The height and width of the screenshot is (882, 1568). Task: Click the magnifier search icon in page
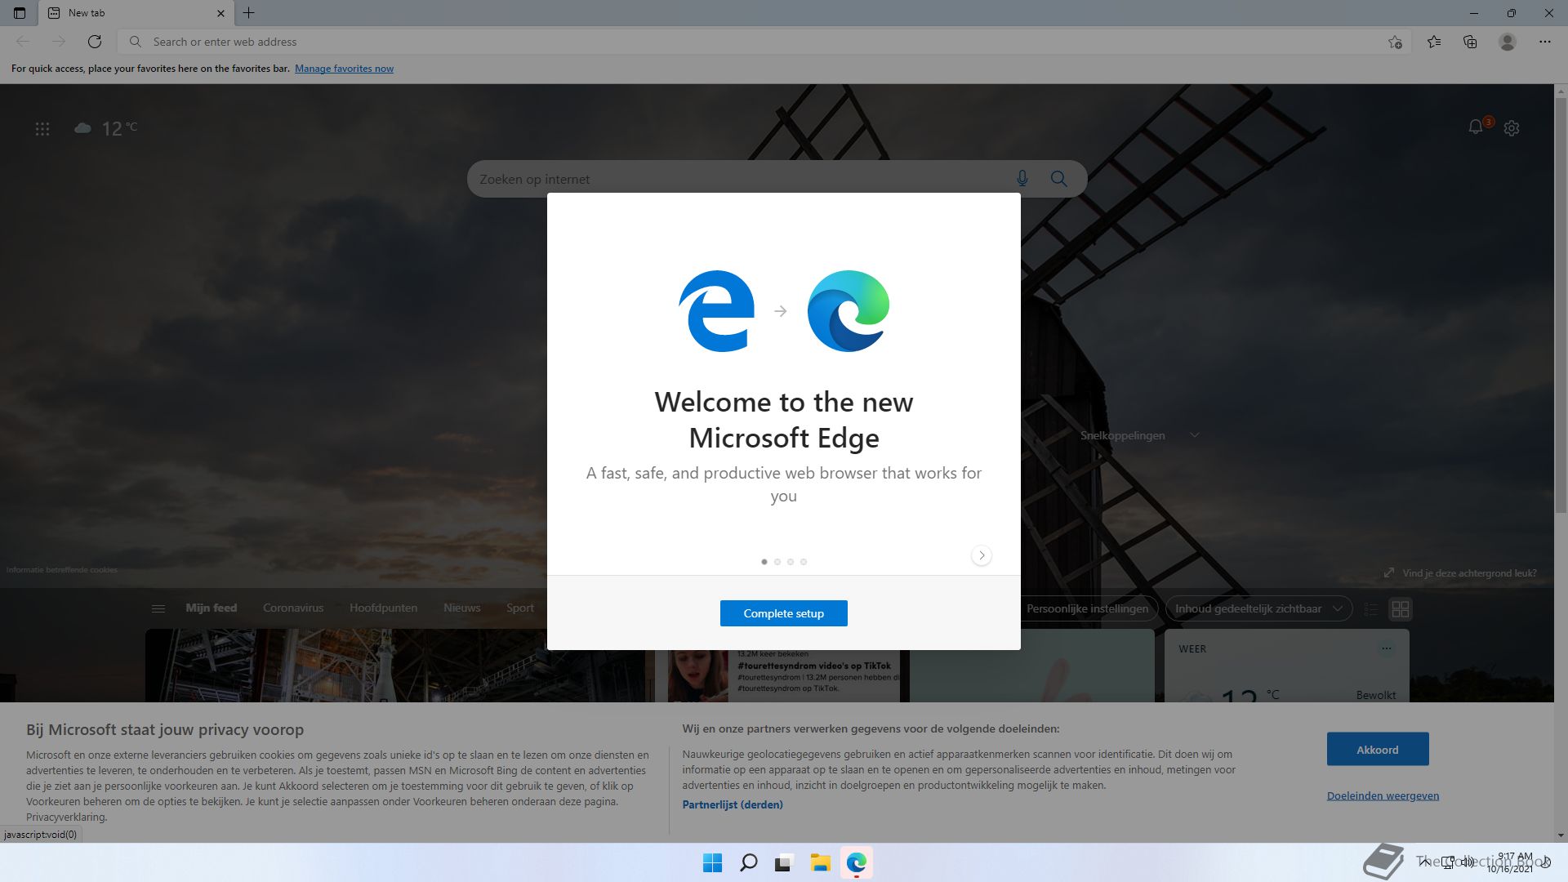pyautogui.click(x=1059, y=179)
